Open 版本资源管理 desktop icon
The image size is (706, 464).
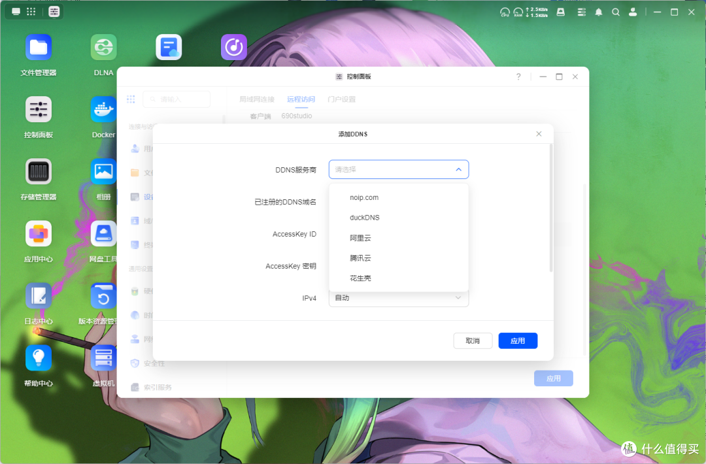coord(103,295)
